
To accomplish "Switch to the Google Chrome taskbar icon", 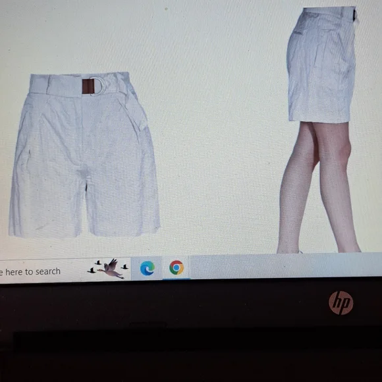I will [x=177, y=267].
